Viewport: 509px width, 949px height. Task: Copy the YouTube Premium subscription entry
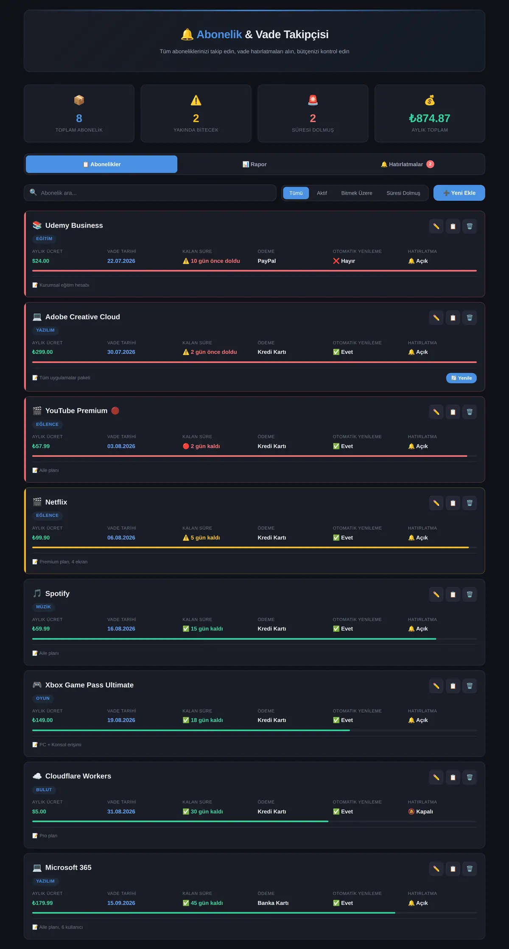[x=453, y=412]
